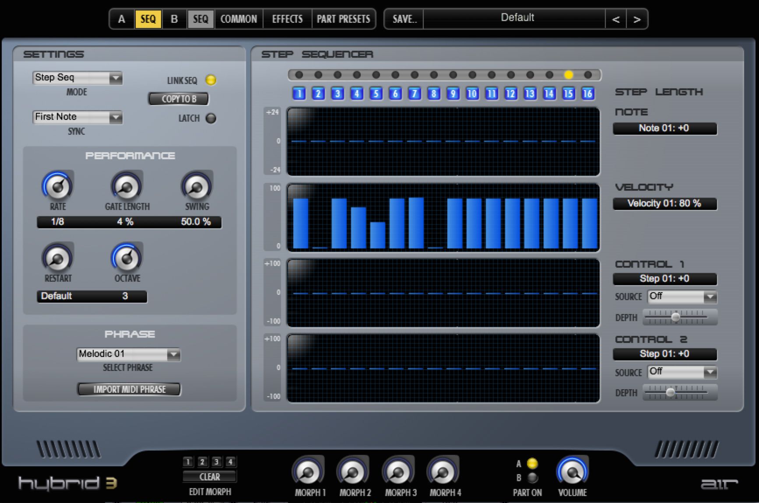Open the Part Presets tab

[x=344, y=19]
